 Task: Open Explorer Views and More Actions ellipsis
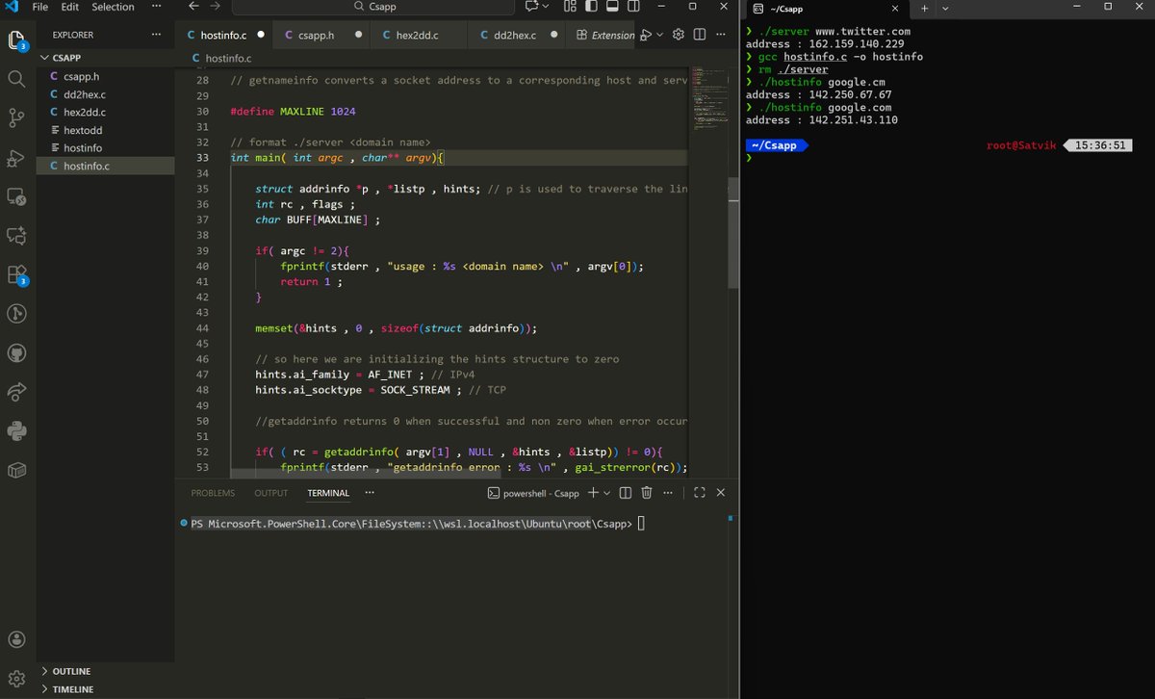(157, 35)
